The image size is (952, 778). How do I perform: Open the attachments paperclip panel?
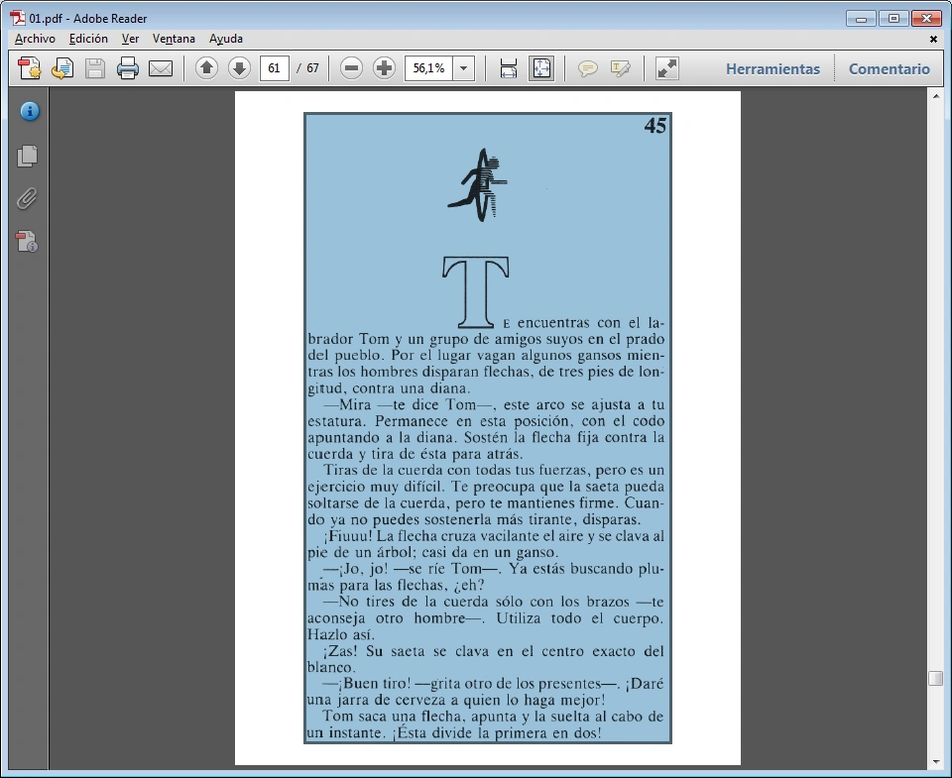coord(27,198)
